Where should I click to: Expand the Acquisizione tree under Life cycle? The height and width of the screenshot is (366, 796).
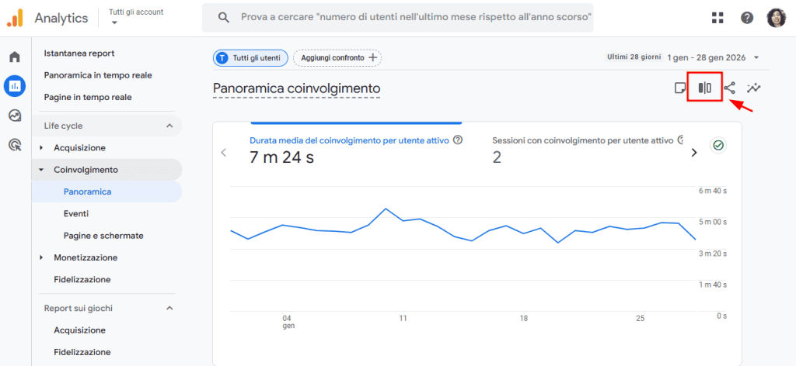click(42, 148)
